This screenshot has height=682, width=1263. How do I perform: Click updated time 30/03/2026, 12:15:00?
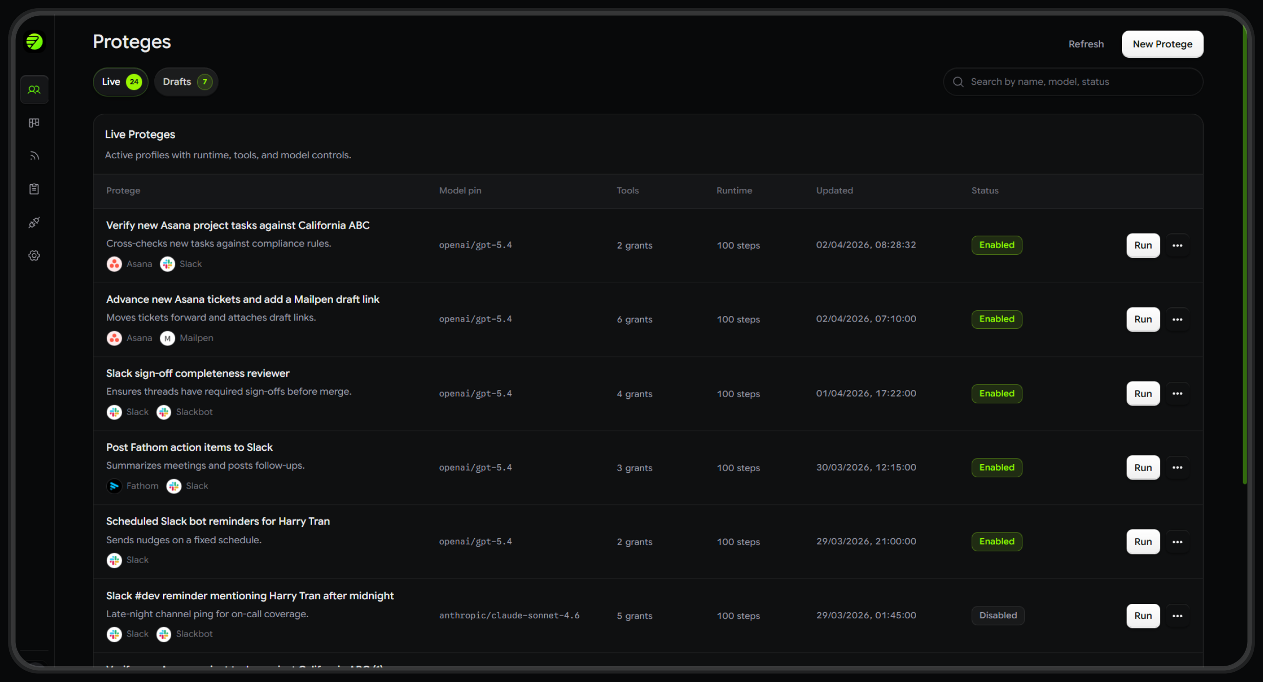click(x=866, y=468)
